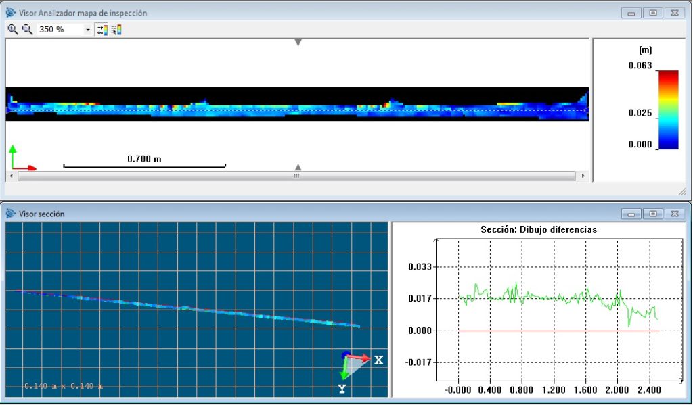This screenshot has height=405, width=693.
Task: Click the color scale picker icon
Action: pyautogui.click(x=116, y=30)
